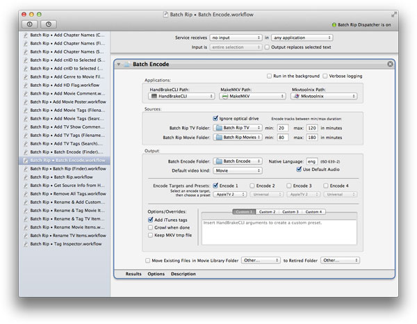Click the Batch Encode action icon in header
Viewport: 417px width, 324px height.
click(126, 64)
